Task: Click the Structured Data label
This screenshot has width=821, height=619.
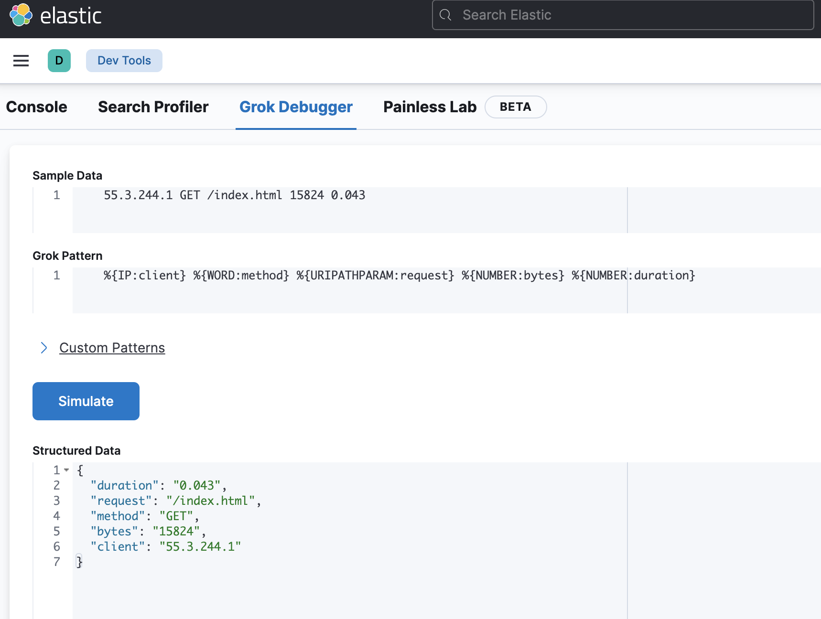Action: point(76,451)
